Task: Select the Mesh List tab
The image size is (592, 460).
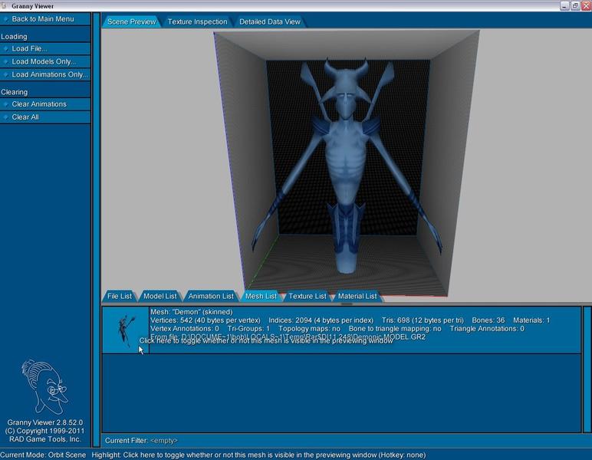Action: point(261,296)
